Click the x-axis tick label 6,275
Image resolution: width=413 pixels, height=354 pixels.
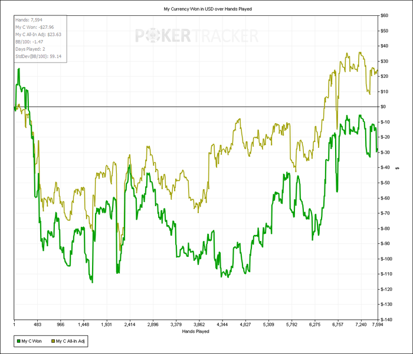314,325
